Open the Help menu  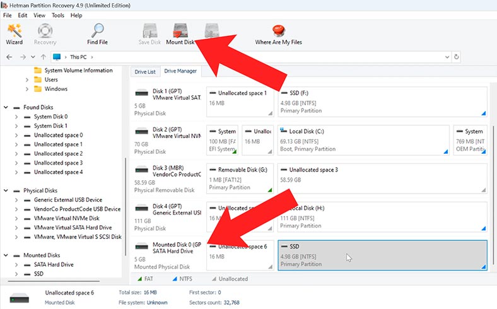click(x=76, y=15)
